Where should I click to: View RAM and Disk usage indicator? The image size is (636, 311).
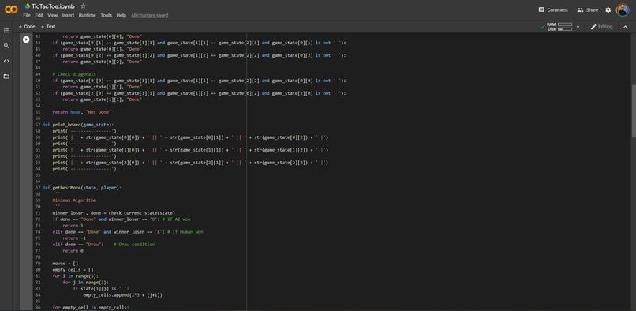559,27
